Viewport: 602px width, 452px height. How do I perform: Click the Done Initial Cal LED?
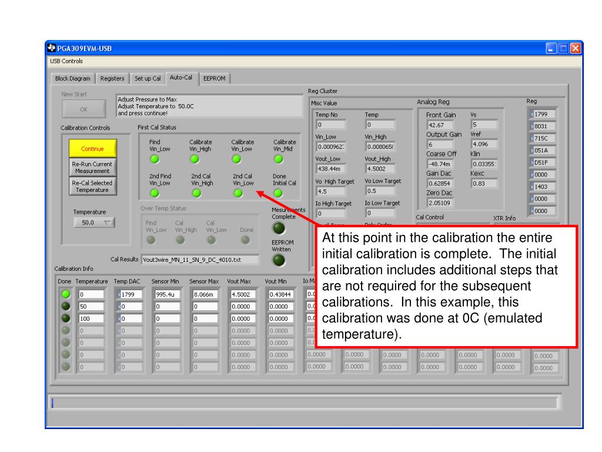click(x=278, y=193)
